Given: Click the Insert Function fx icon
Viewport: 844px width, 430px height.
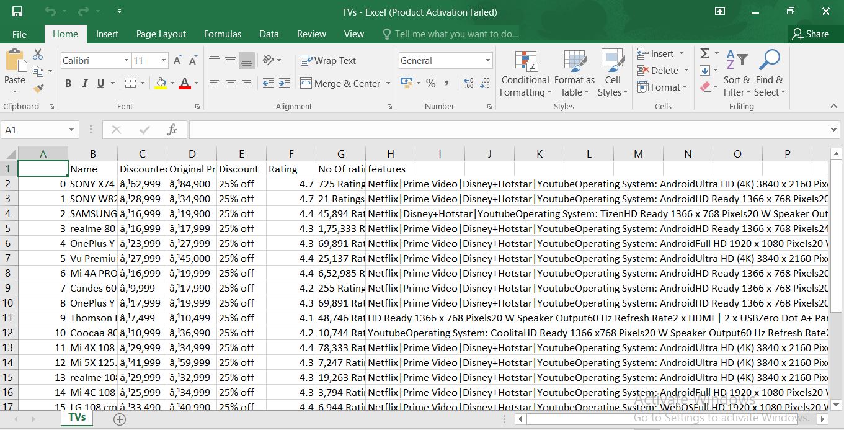Looking at the screenshot, I should click(172, 130).
